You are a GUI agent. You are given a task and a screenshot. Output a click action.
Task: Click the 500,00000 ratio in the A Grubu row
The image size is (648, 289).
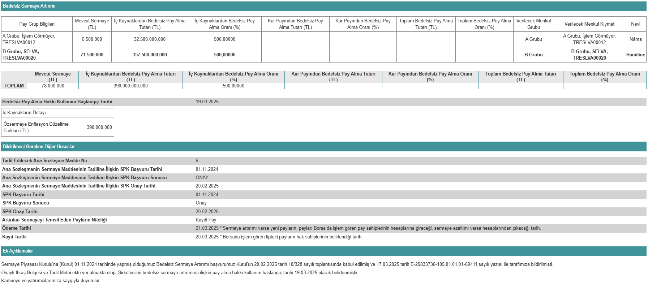pyautogui.click(x=224, y=39)
